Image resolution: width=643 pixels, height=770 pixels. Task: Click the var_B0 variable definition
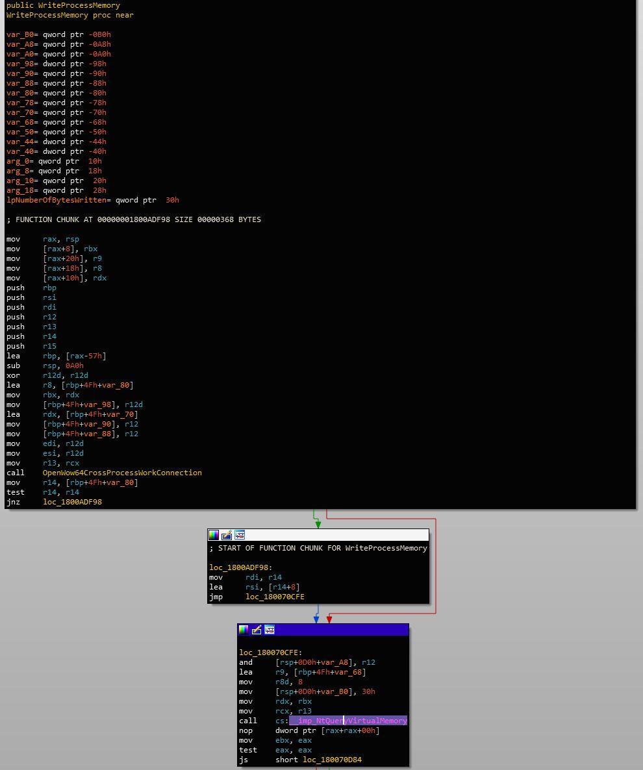pyautogui.click(x=58, y=34)
